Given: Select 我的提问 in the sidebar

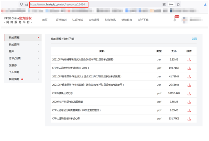Looking at the screenshot, I should (x=23, y=45).
